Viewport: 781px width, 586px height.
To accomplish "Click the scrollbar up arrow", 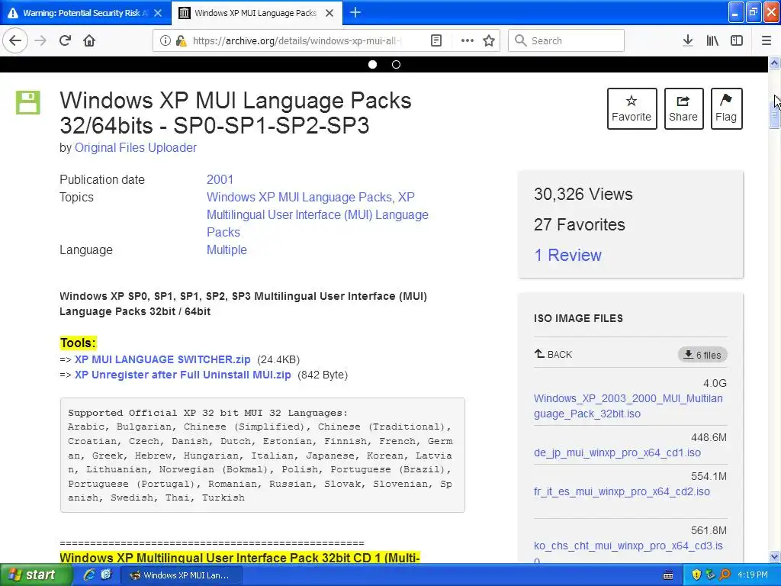I will [x=774, y=63].
